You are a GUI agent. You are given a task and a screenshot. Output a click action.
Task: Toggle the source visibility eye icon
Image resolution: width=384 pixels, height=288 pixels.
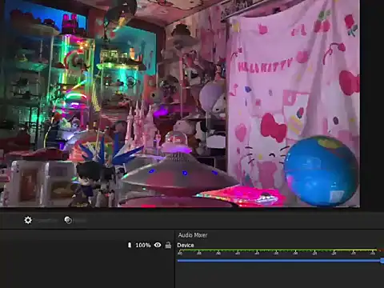click(158, 245)
